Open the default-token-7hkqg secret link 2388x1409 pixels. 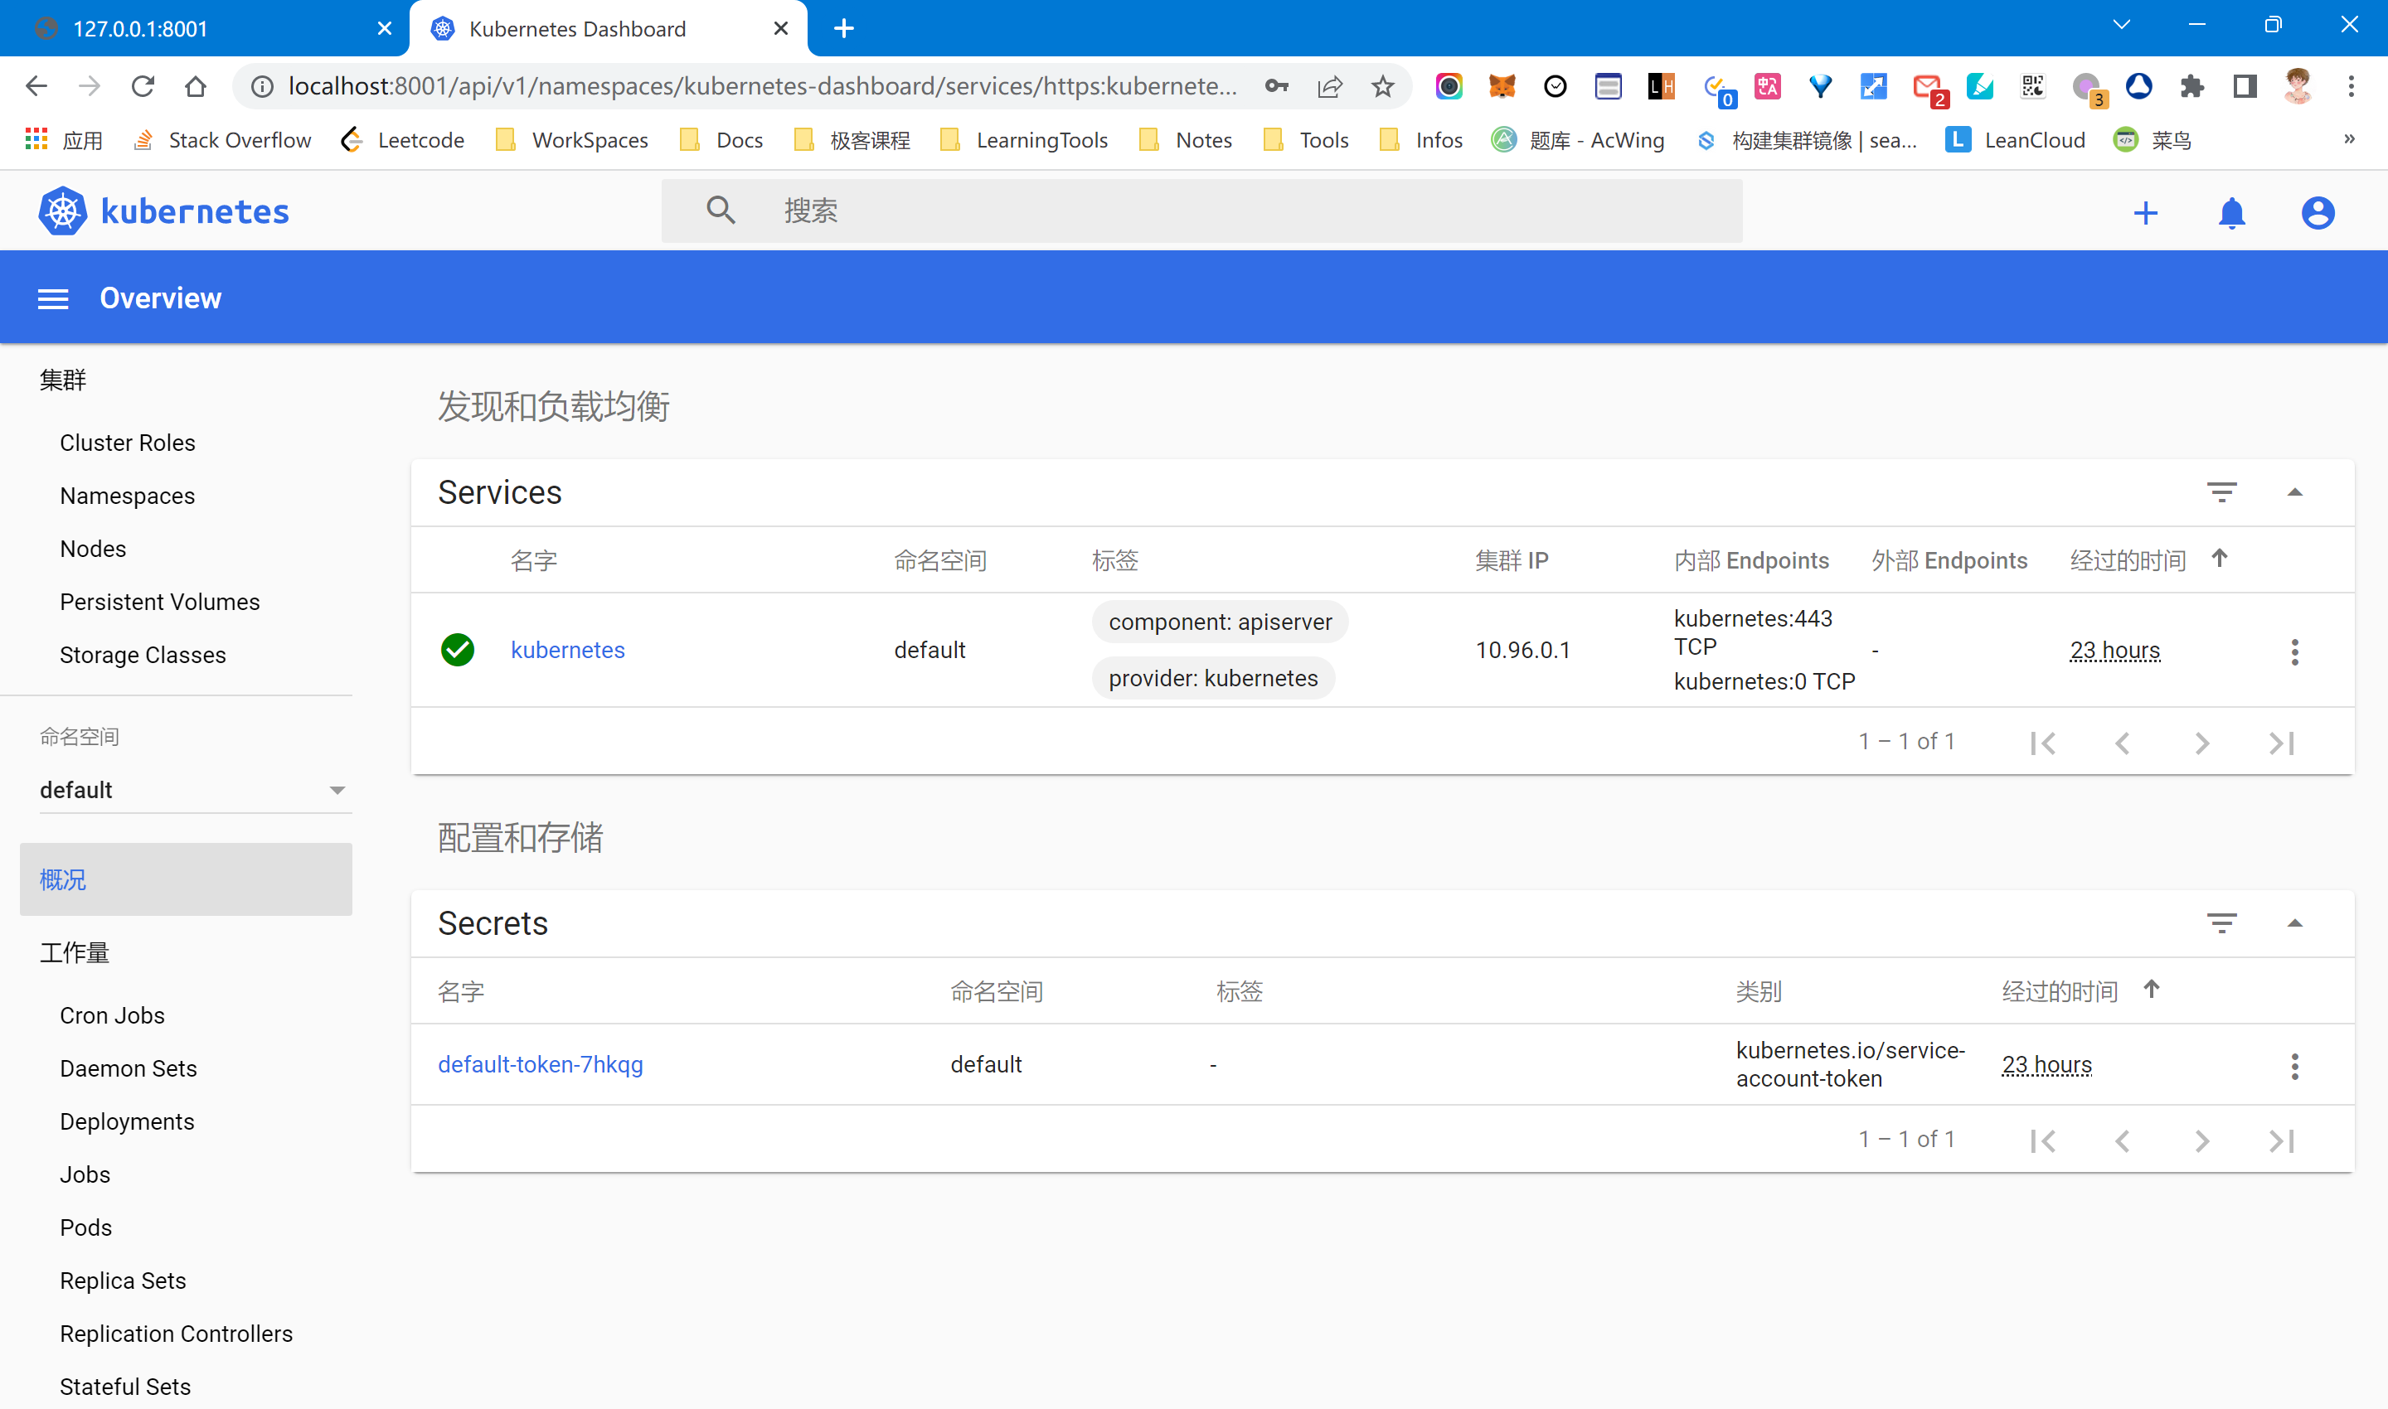pos(541,1064)
